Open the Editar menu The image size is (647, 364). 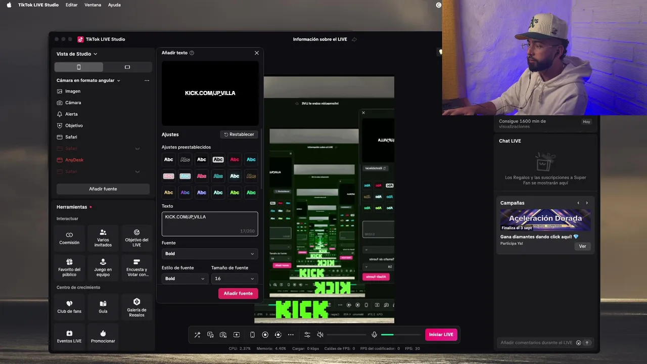click(x=72, y=5)
